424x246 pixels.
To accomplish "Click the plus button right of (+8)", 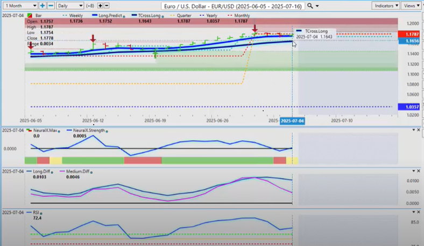I will [x=100, y=6].
